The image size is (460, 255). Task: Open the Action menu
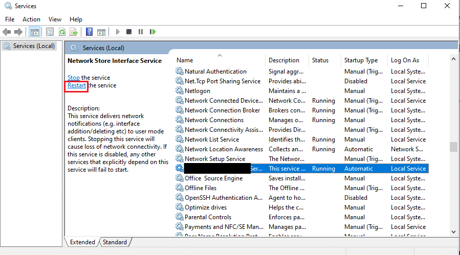point(31,19)
